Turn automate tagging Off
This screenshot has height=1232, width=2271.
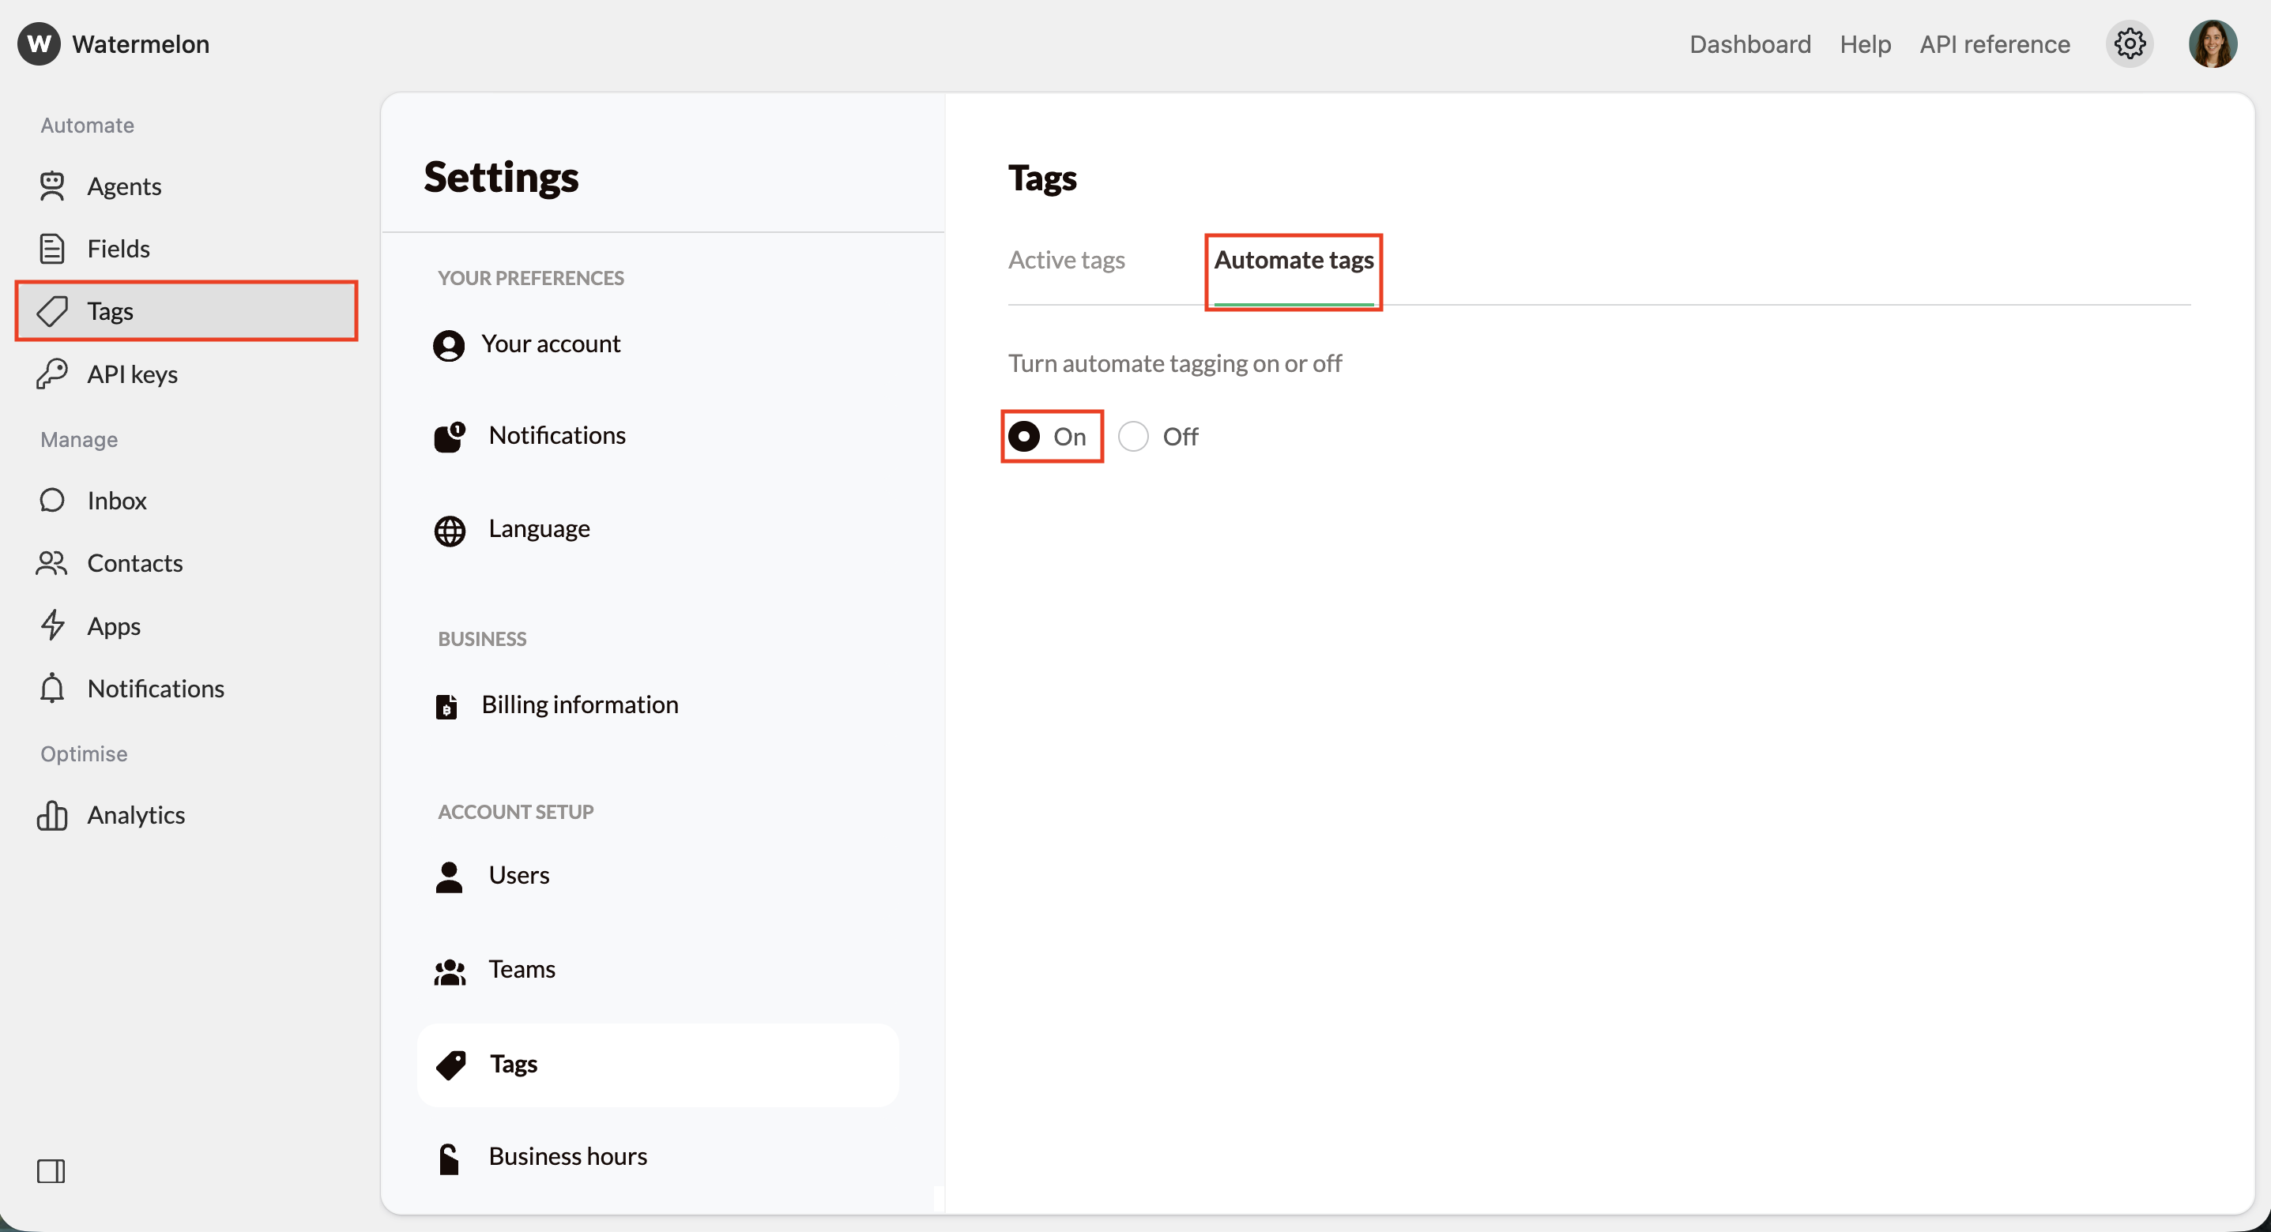pyautogui.click(x=1133, y=435)
